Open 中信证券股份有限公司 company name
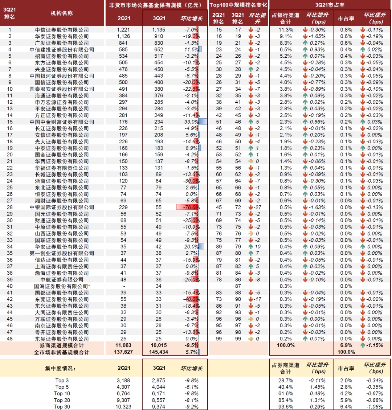 coord(62,29)
